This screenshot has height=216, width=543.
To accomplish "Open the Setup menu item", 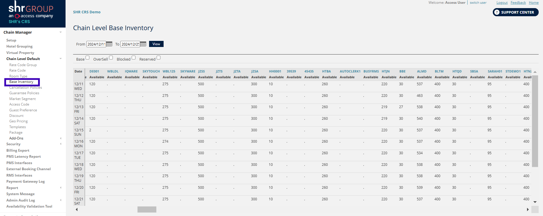I will coord(11,40).
